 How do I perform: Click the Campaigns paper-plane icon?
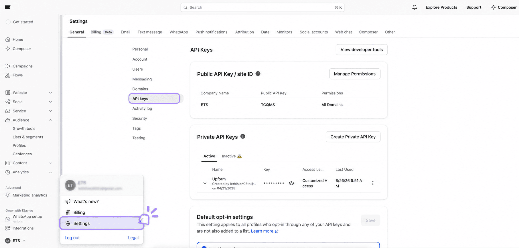(8, 66)
